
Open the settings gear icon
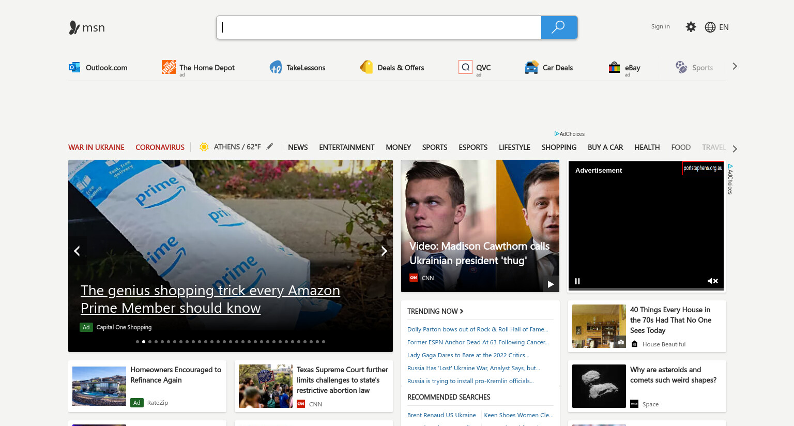(x=691, y=27)
